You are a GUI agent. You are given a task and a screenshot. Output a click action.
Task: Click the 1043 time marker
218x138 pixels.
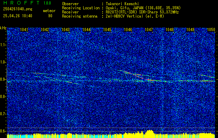click(66, 29)
